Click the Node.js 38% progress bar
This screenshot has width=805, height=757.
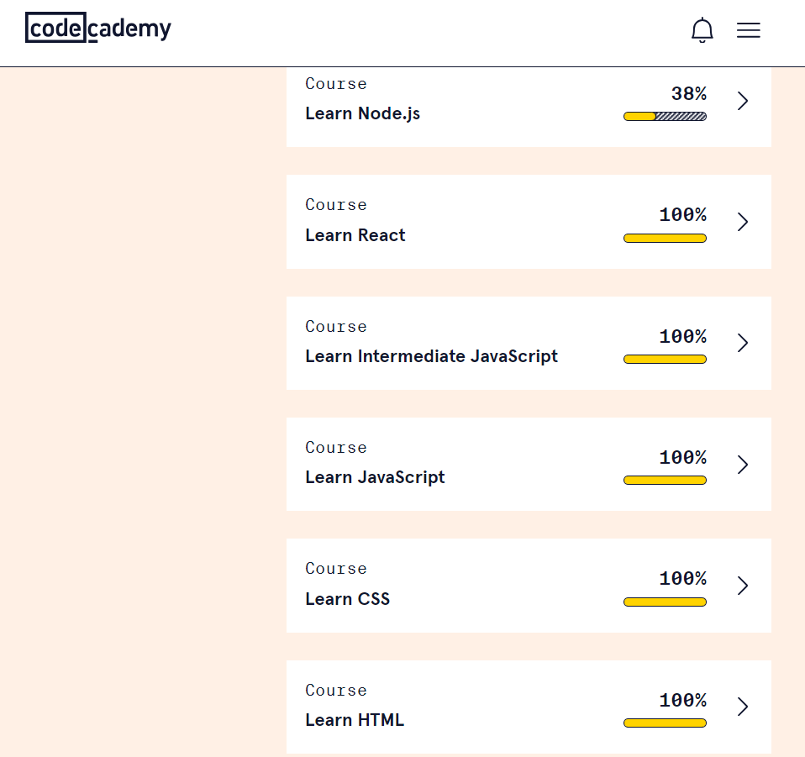click(x=665, y=117)
